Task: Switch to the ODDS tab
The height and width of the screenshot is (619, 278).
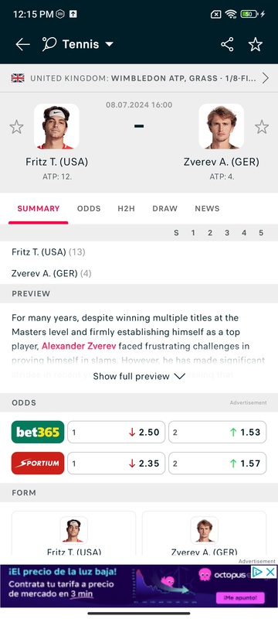Action: pos(89,208)
